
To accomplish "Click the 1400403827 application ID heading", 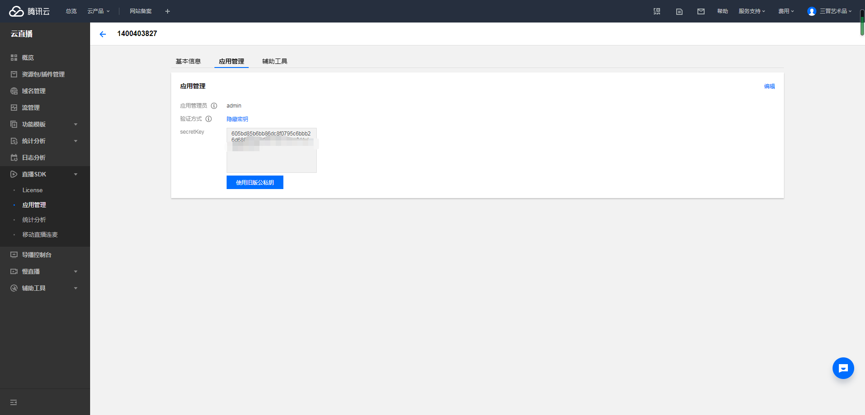I will pos(137,34).
